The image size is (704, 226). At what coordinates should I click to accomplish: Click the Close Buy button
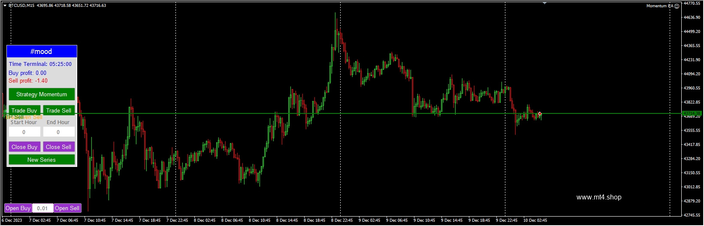(x=24, y=147)
